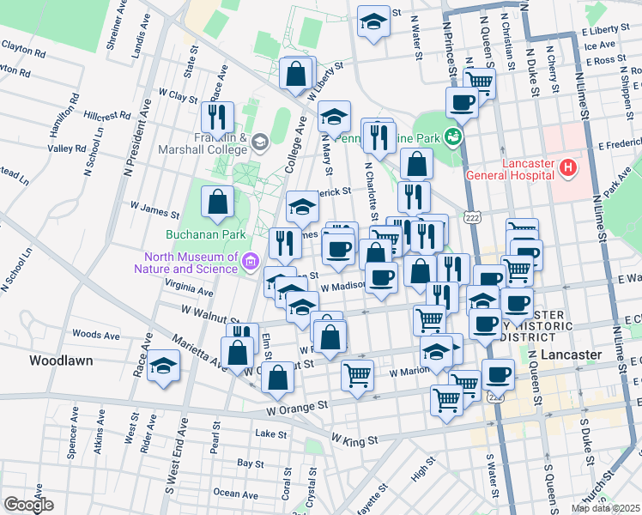Open the Google logo link
The image size is (642, 515).
[28, 505]
